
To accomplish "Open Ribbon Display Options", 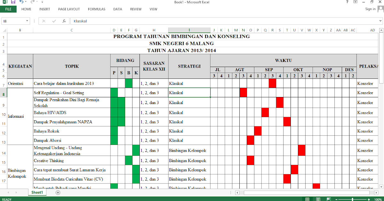I will coord(356,2).
